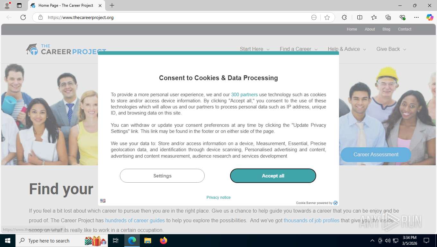
Task: Open the Contact page link
Action: (x=405, y=29)
